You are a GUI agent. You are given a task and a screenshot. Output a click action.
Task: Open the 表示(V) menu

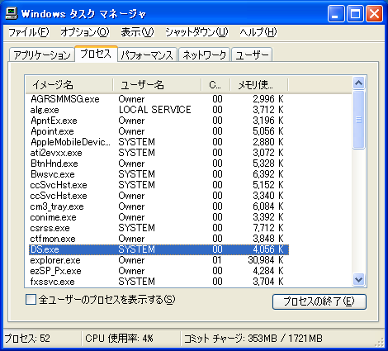137,32
